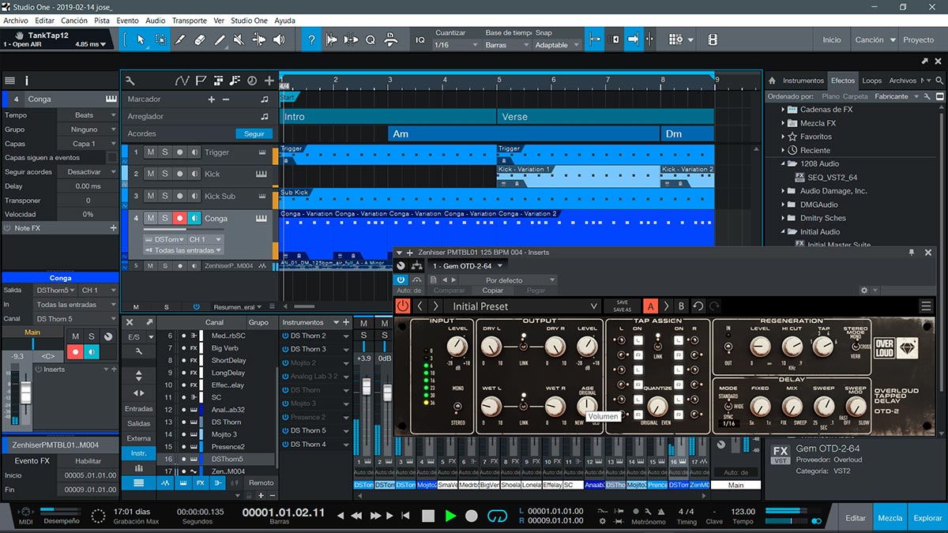This screenshot has height=533, width=948.
Task: Toggle the red plugin power button
Action: (x=403, y=306)
